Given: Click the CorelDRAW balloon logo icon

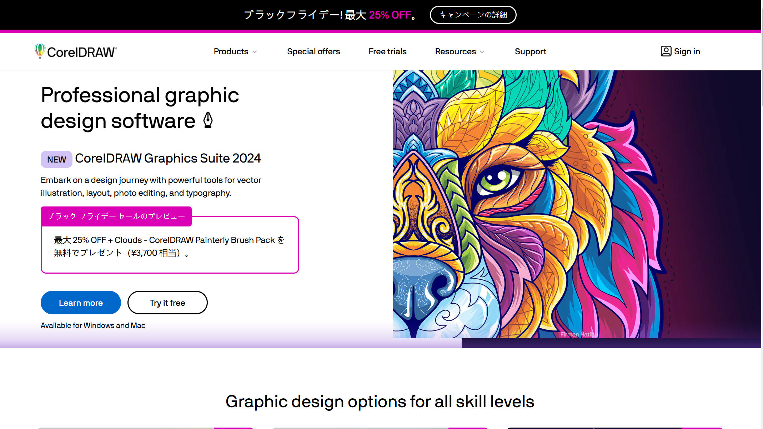Looking at the screenshot, I should (x=40, y=51).
